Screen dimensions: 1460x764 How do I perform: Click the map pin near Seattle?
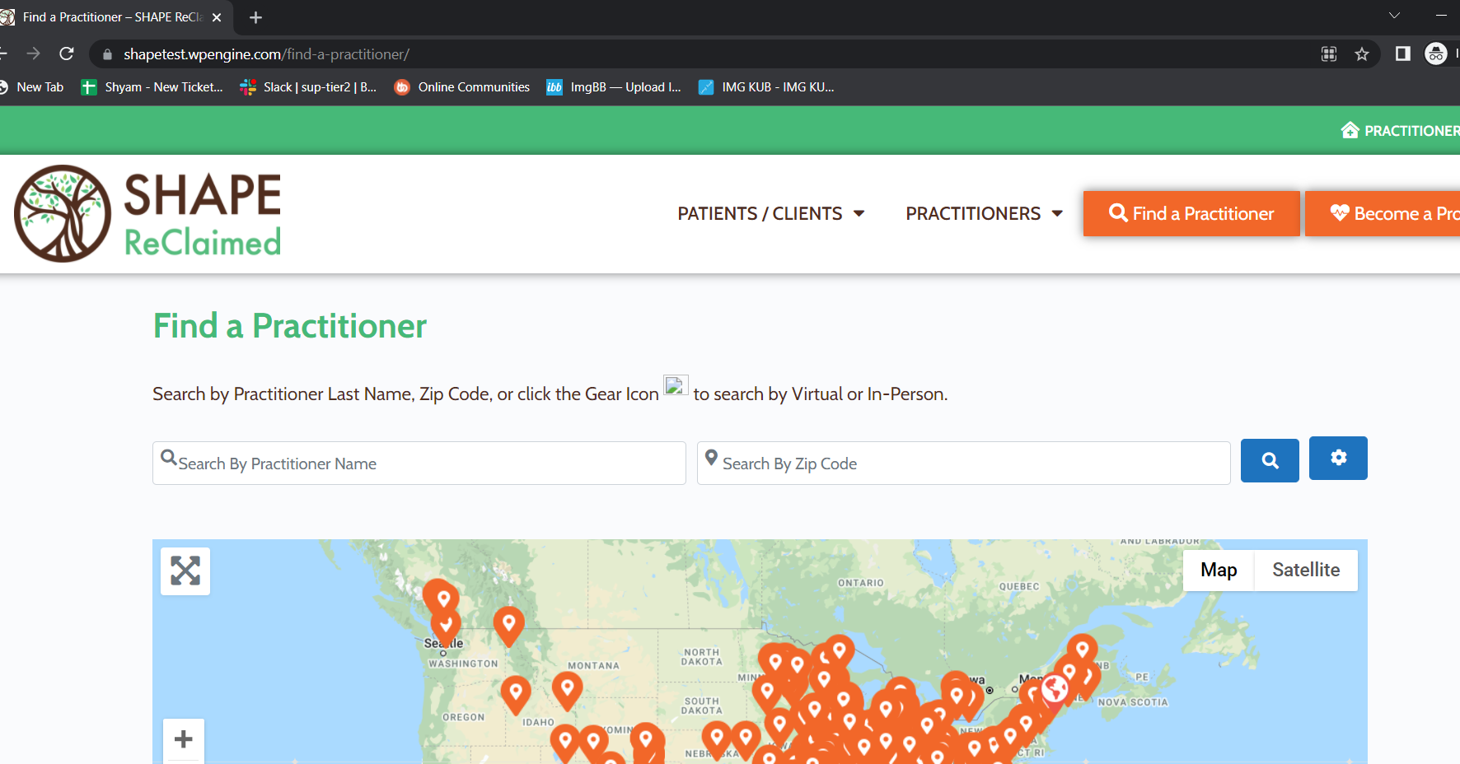(x=446, y=624)
